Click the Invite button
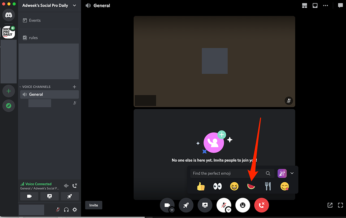 pos(93,205)
